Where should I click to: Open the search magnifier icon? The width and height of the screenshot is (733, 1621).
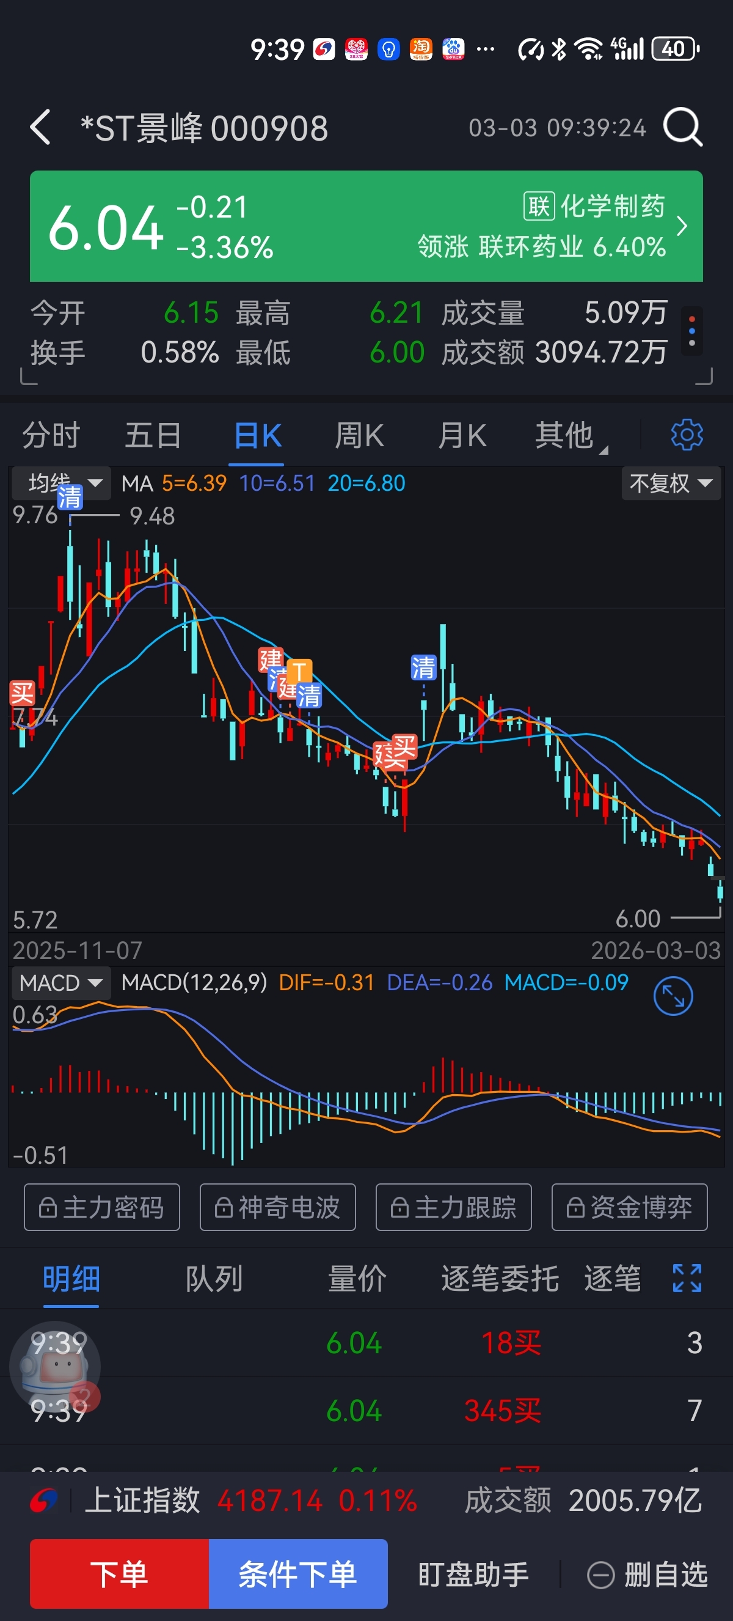[683, 127]
